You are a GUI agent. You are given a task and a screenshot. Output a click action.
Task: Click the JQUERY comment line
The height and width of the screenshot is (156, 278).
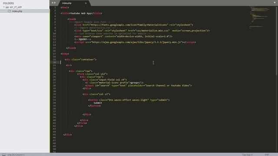point(83,39)
